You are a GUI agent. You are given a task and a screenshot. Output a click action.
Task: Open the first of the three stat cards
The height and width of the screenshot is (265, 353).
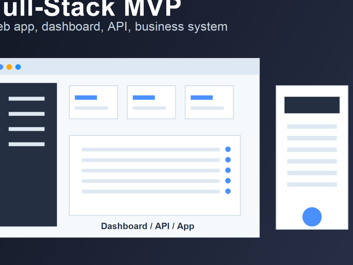[x=94, y=102]
